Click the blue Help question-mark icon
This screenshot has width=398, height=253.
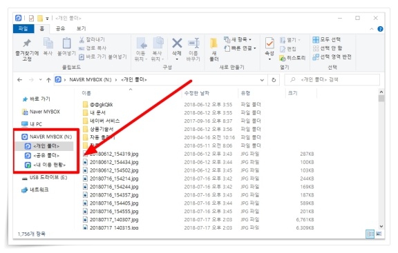(380, 29)
